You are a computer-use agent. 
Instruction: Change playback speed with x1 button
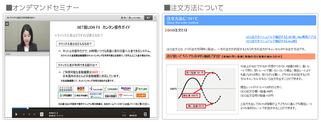[x=41, y=114]
